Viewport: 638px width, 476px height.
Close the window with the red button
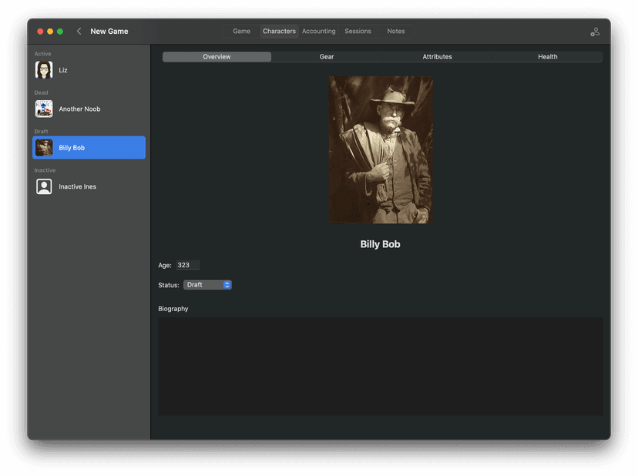(40, 32)
